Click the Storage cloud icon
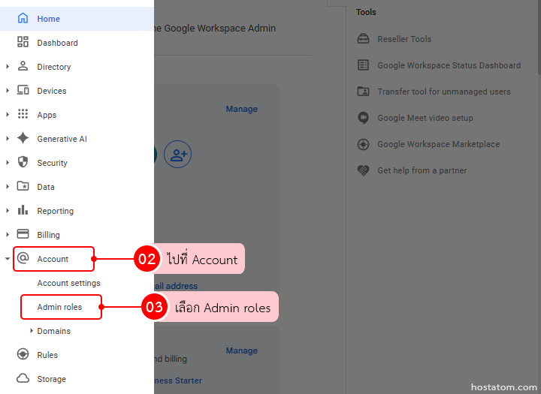This screenshot has width=541, height=394. pos(23,378)
